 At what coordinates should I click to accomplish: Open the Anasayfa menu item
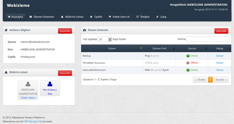15,17
